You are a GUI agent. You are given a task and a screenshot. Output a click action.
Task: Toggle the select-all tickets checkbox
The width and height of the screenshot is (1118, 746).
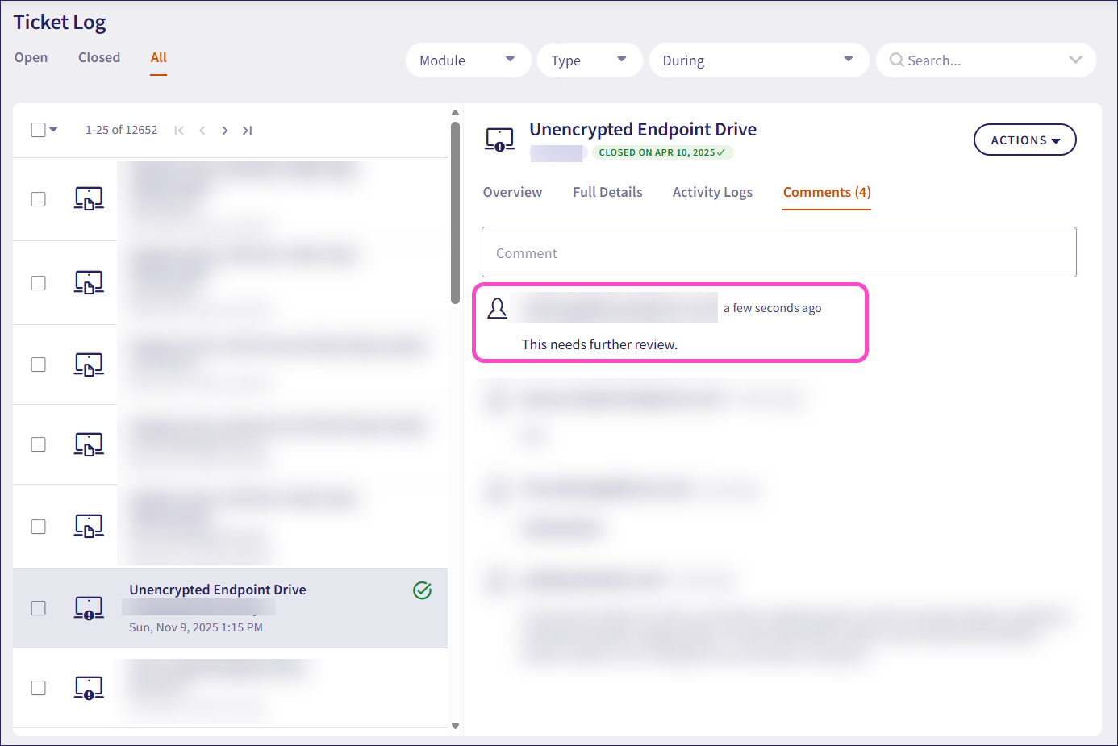pos(38,130)
